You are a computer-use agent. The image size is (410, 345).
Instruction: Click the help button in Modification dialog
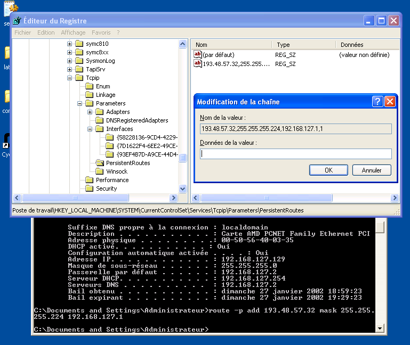click(377, 101)
